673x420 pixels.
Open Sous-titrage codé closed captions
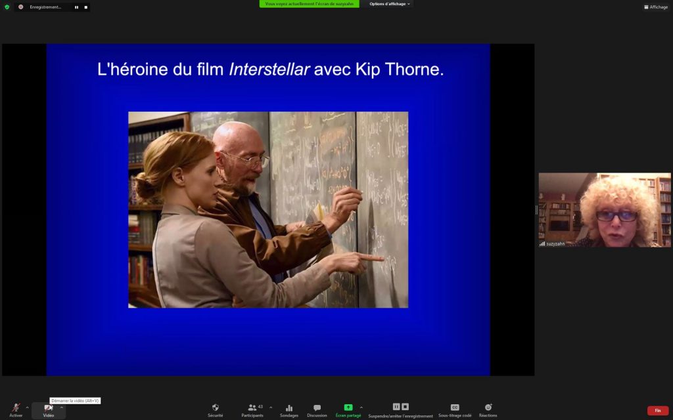pos(455,410)
